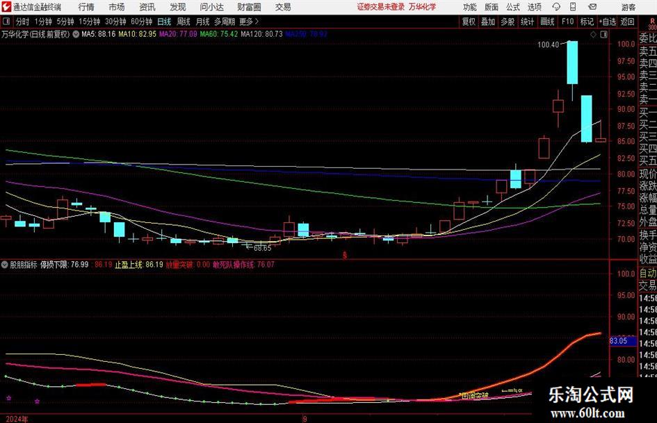Switch to 30分钟 period

(115, 22)
